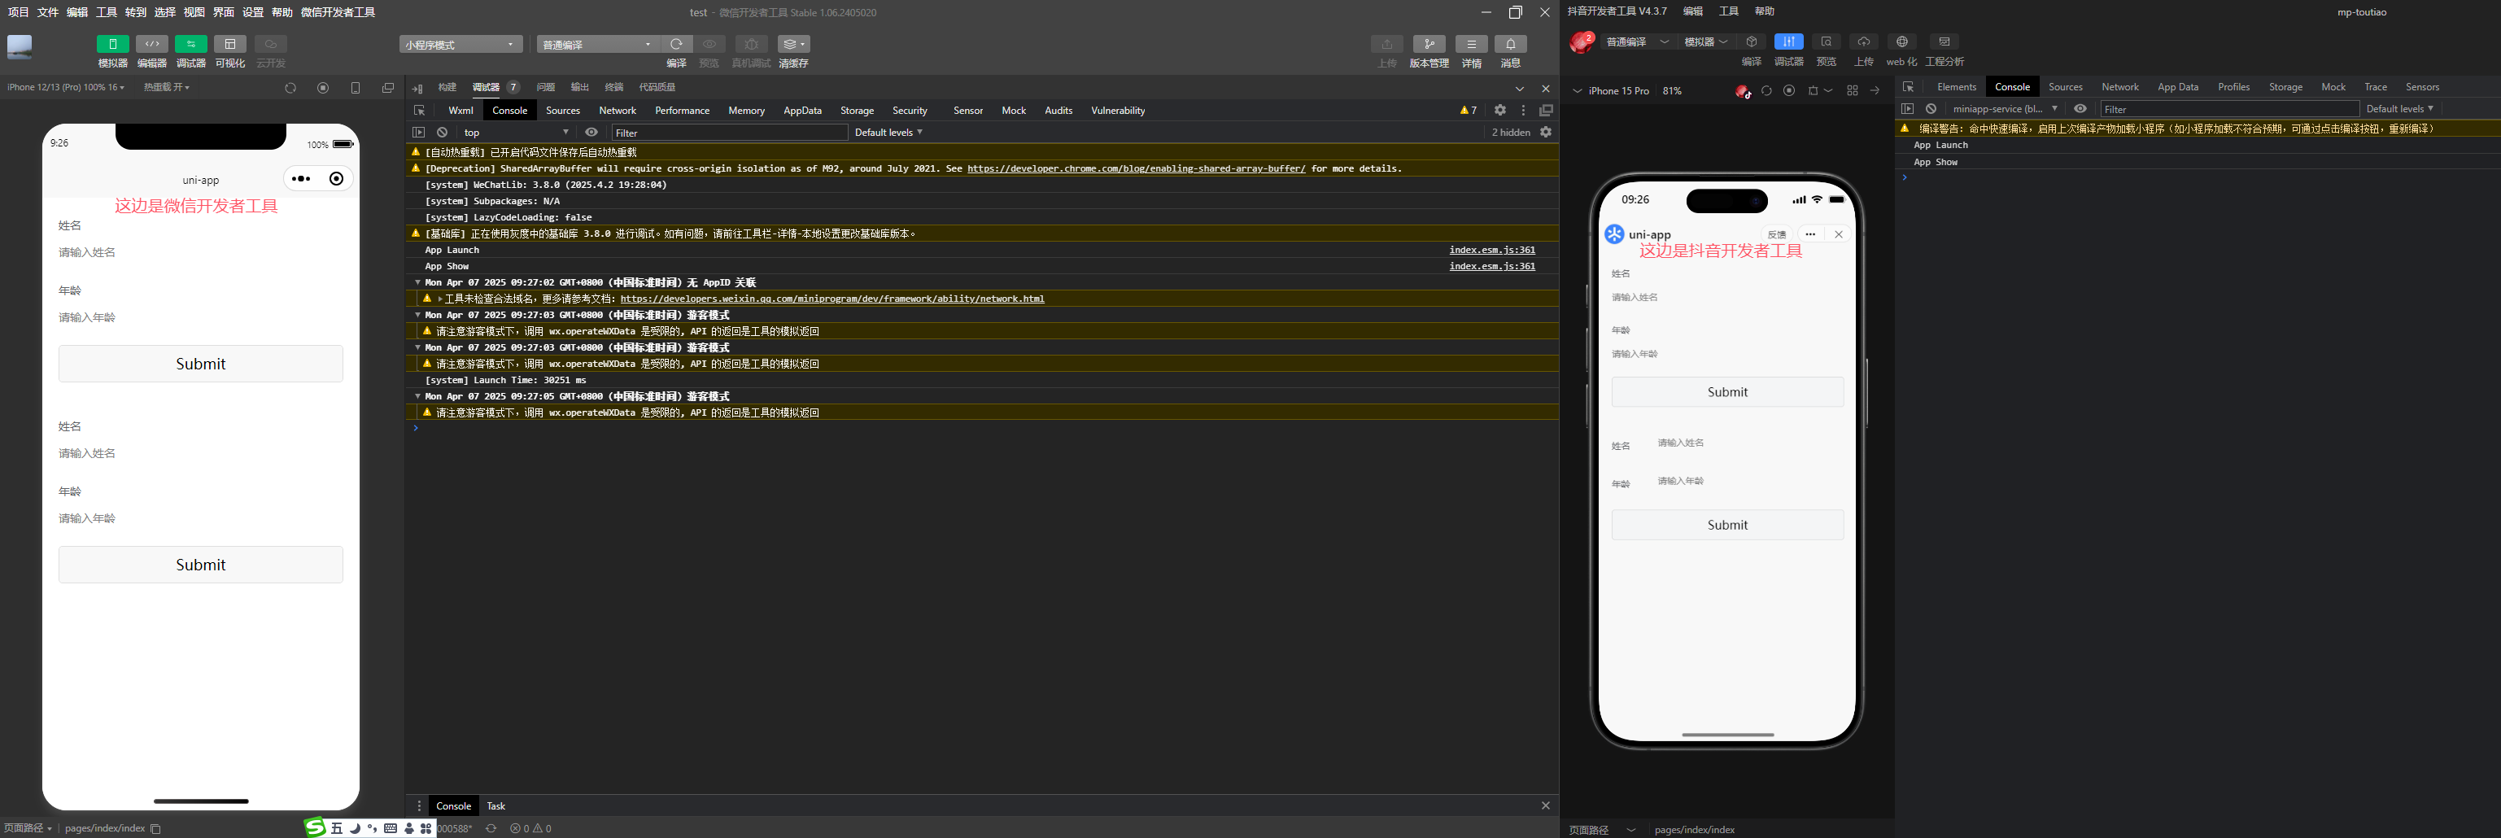This screenshot has width=2501, height=838.
Task: Open the shared-array-buffer Chrome blog link
Action: click(x=1136, y=169)
